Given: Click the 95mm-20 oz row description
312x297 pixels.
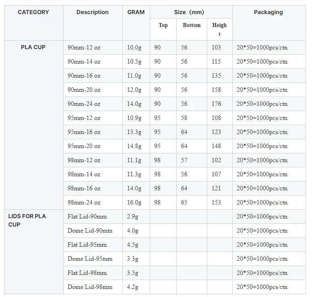Looking at the screenshot, I should click(x=84, y=146).
